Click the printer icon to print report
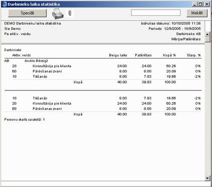212x187 pixels. pyautogui.click(x=58, y=13)
